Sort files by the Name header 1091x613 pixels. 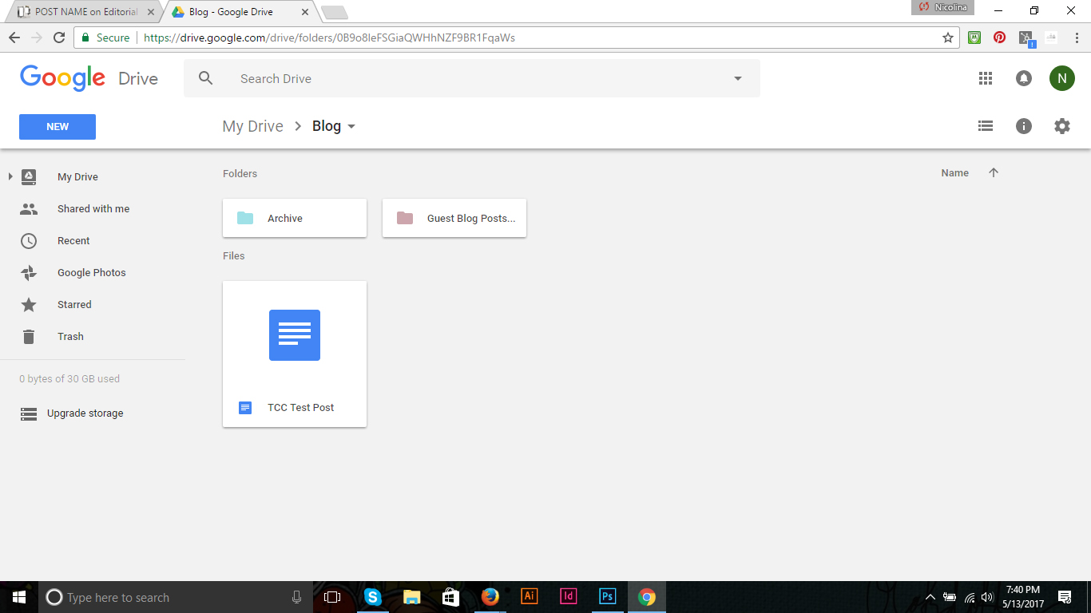coord(954,172)
